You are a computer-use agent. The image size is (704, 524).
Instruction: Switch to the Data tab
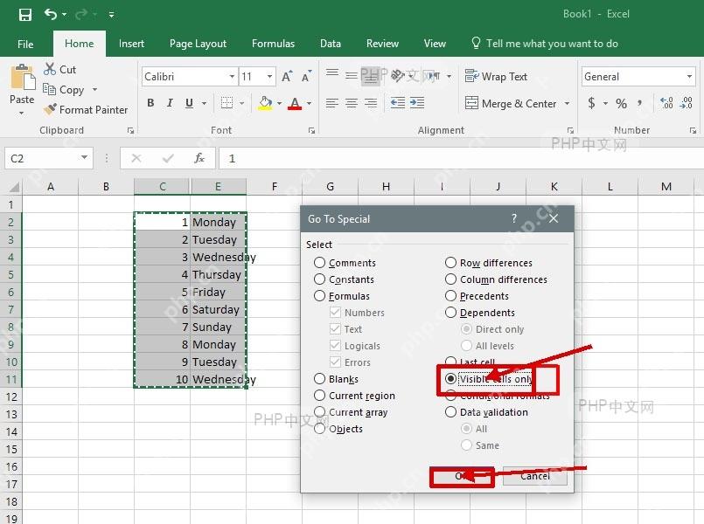331,44
